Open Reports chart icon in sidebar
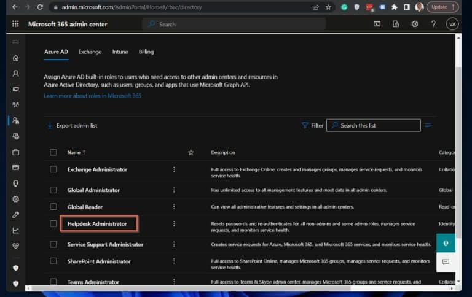 (x=15, y=231)
